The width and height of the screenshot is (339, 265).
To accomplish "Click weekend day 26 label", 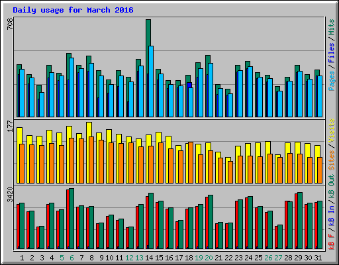I will pyautogui.click(x=268, y=258).
